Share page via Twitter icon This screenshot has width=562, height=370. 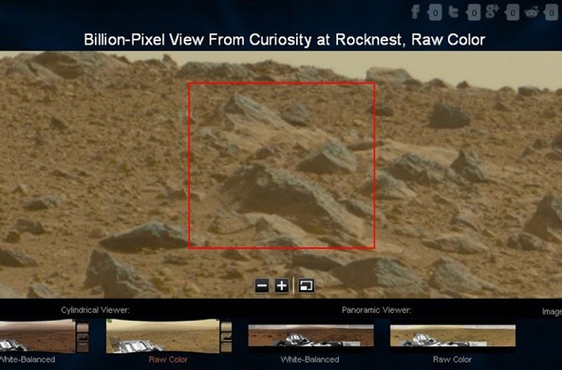[x=454, y=11]
